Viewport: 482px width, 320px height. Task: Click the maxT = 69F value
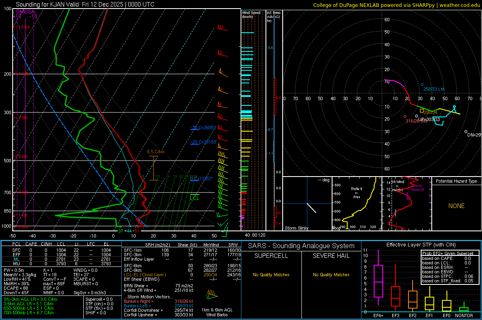point(54,284)
